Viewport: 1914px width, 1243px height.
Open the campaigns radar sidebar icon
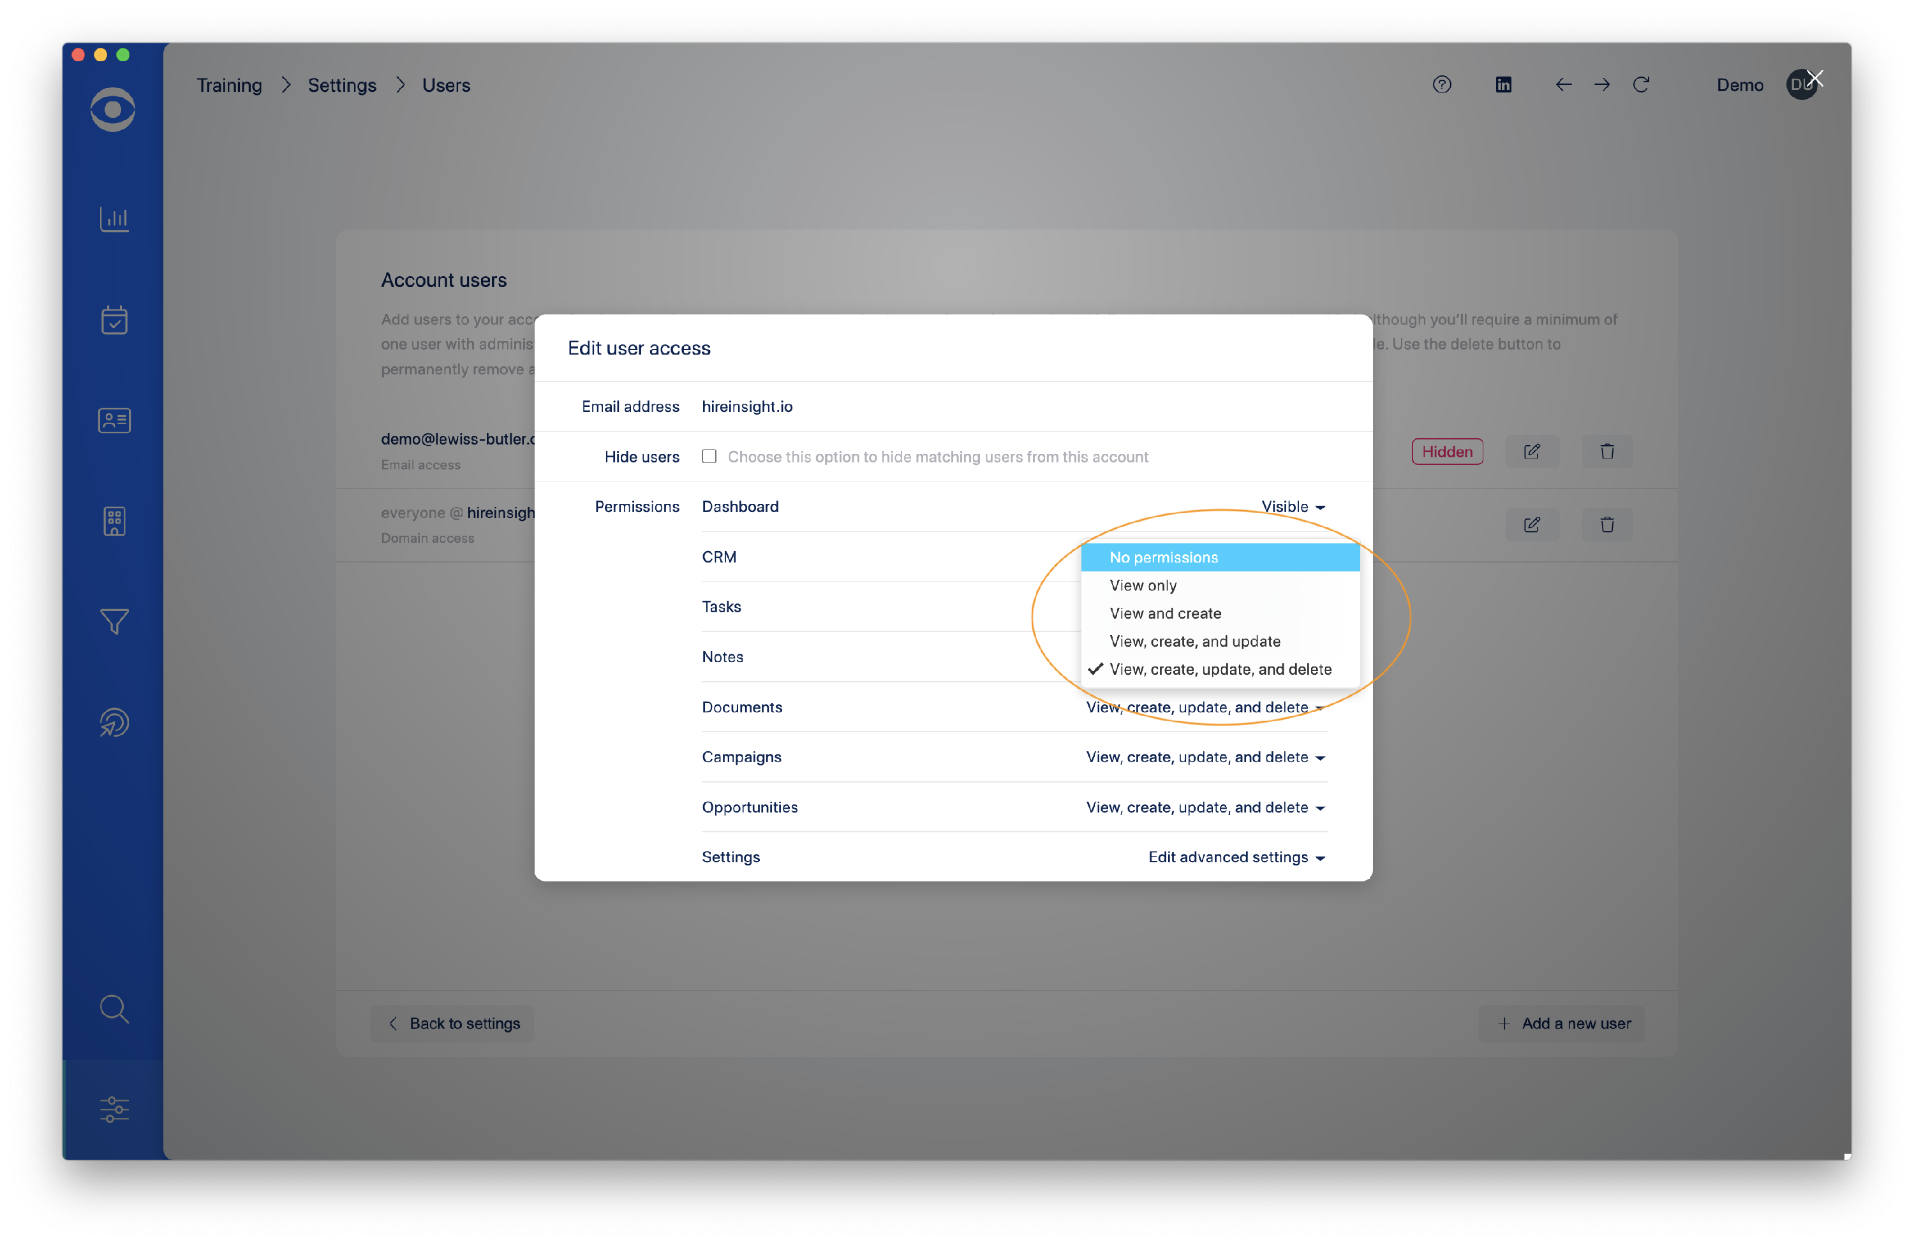tap(114, 722)
